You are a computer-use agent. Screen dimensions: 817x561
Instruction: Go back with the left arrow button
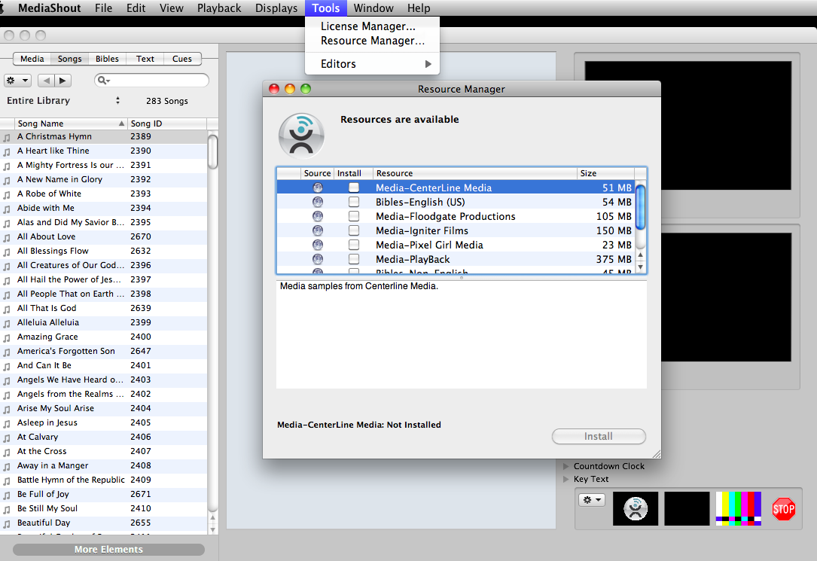pos(47,81)
